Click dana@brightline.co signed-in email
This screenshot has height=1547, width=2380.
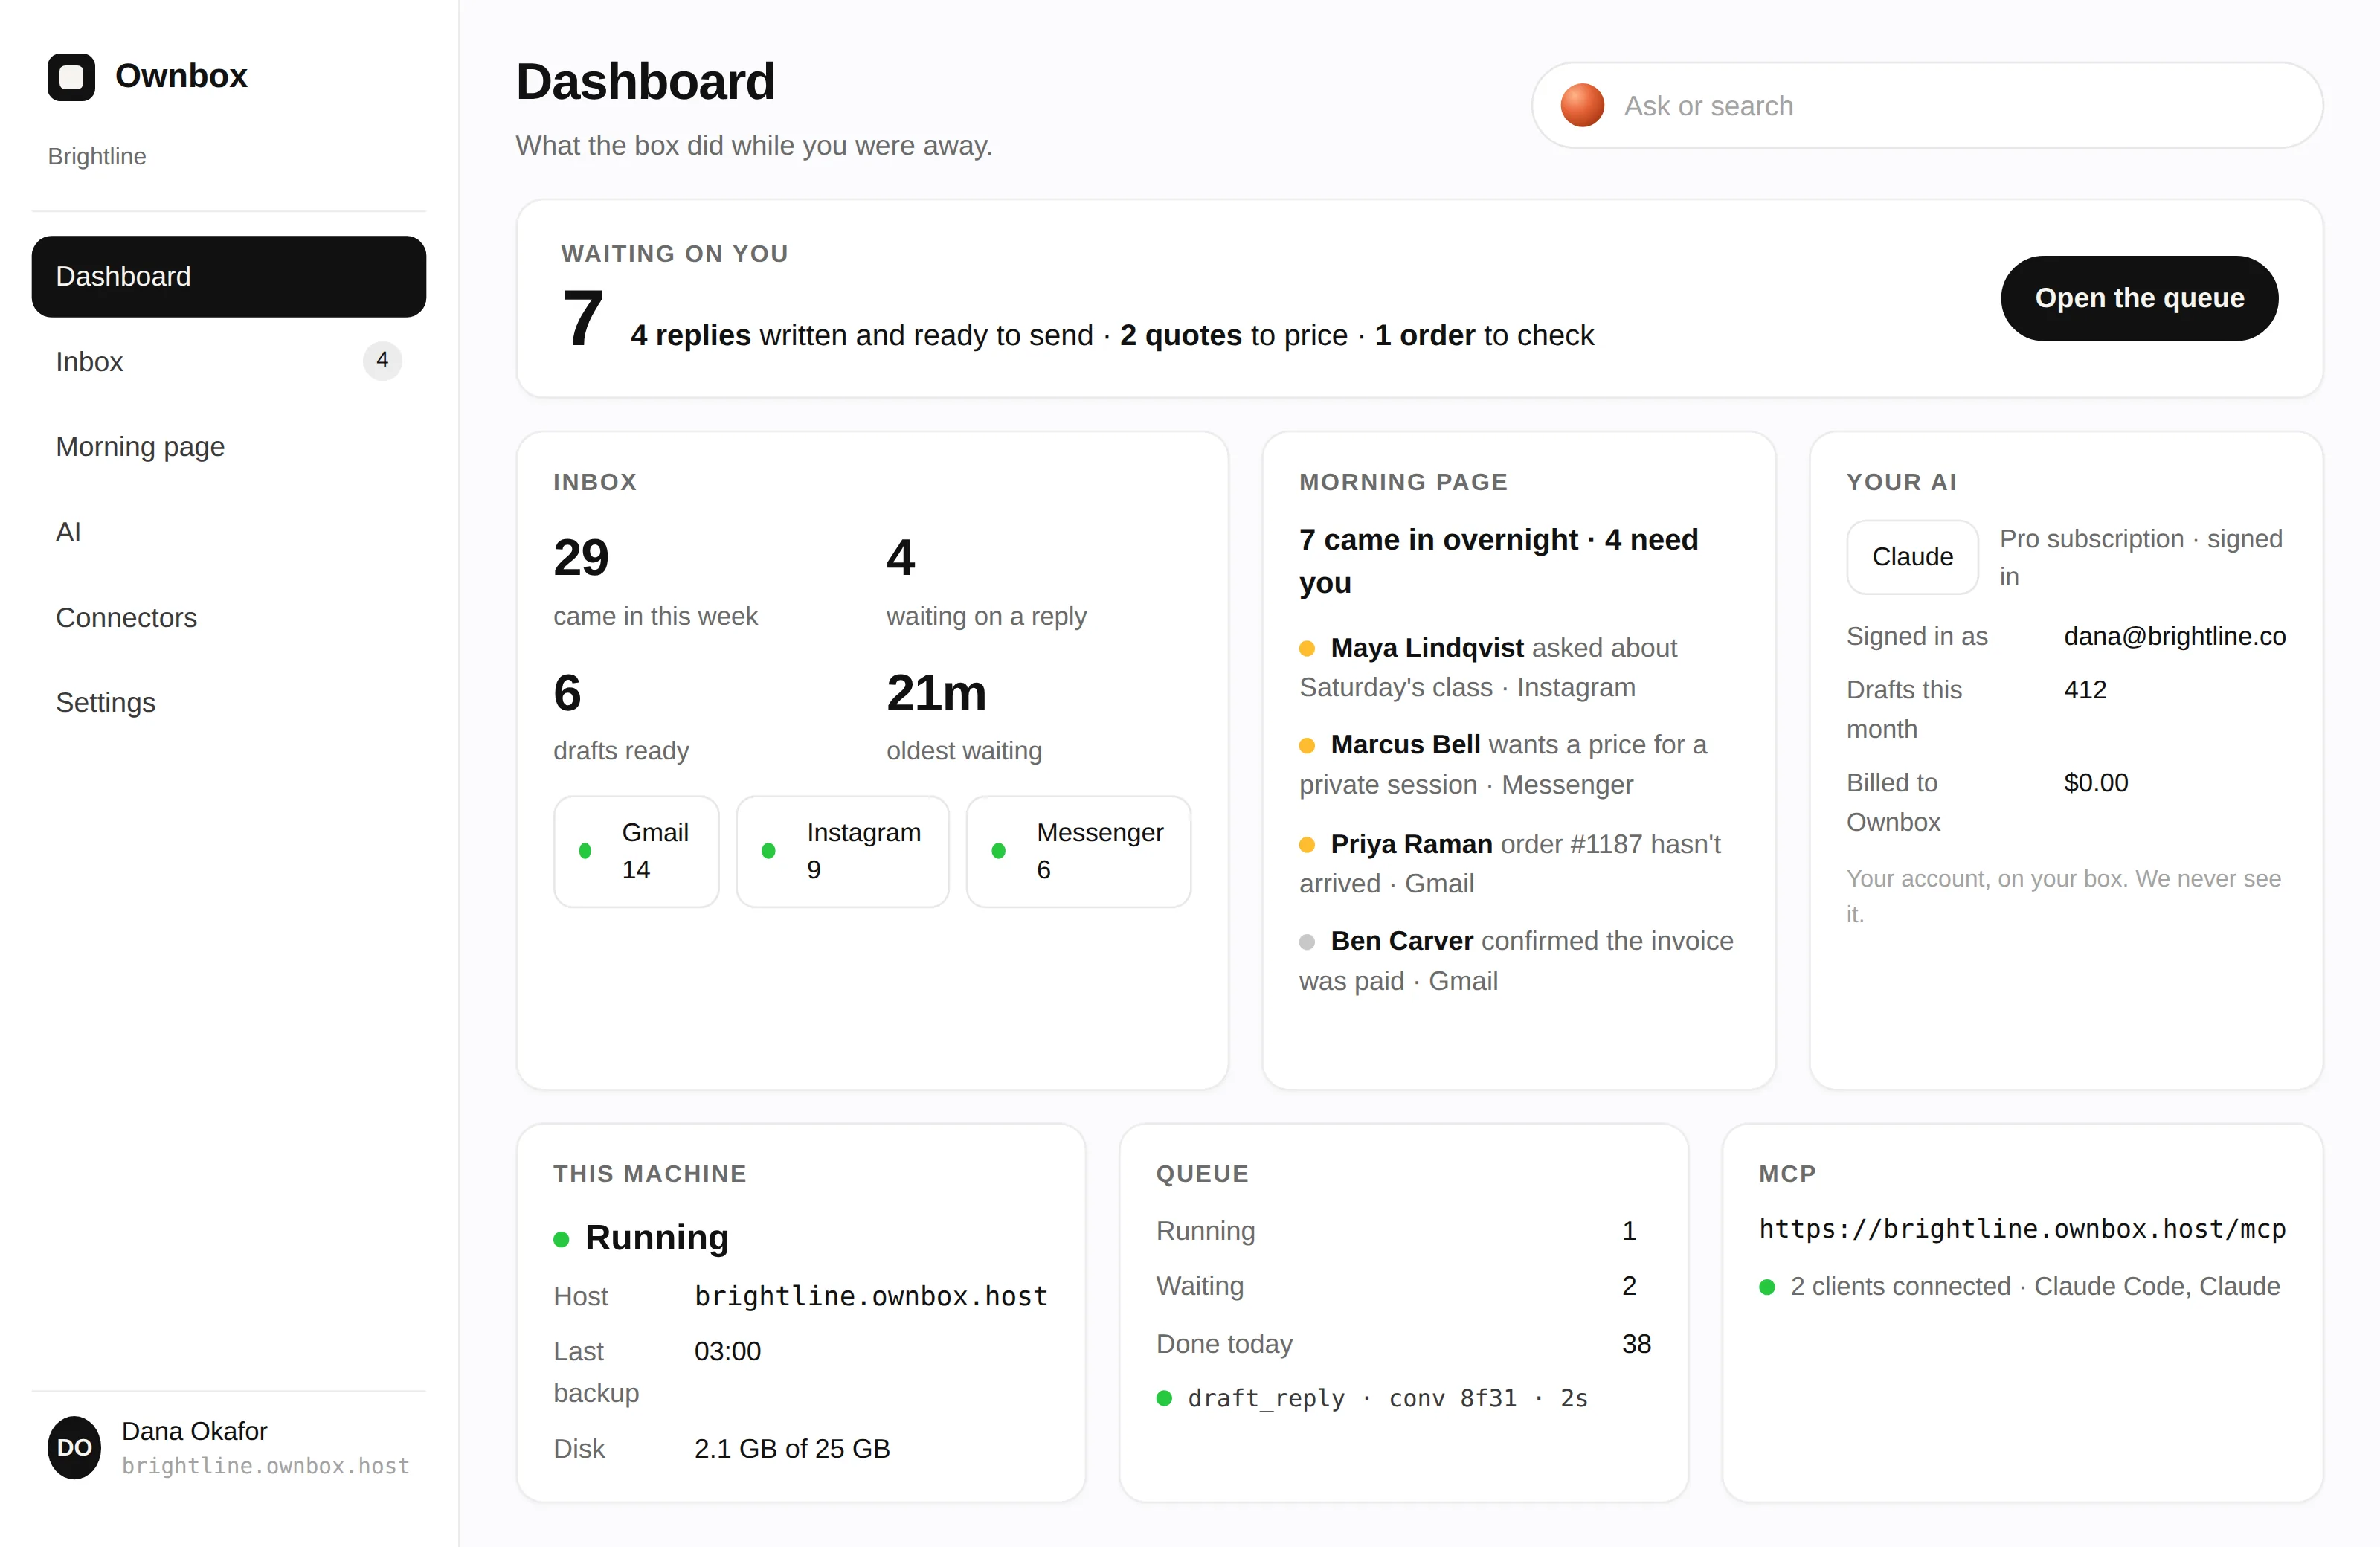(2174, 636)
